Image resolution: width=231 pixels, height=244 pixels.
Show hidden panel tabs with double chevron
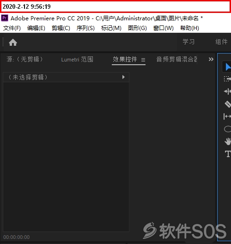point(211,59)
